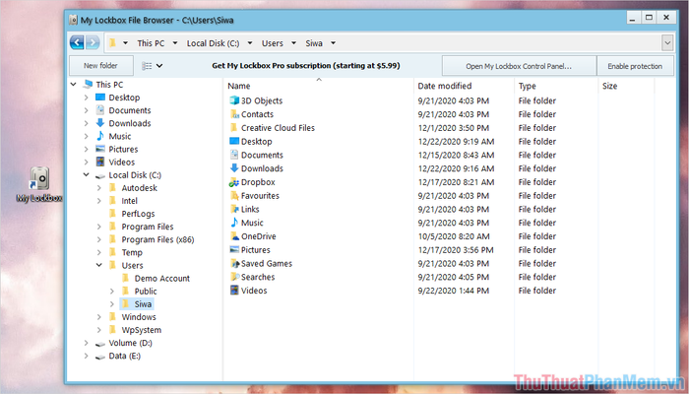This screenshot has height=394, width=689.
Task: Click the Music icon in tree sidebar
Action: [100, 136]
